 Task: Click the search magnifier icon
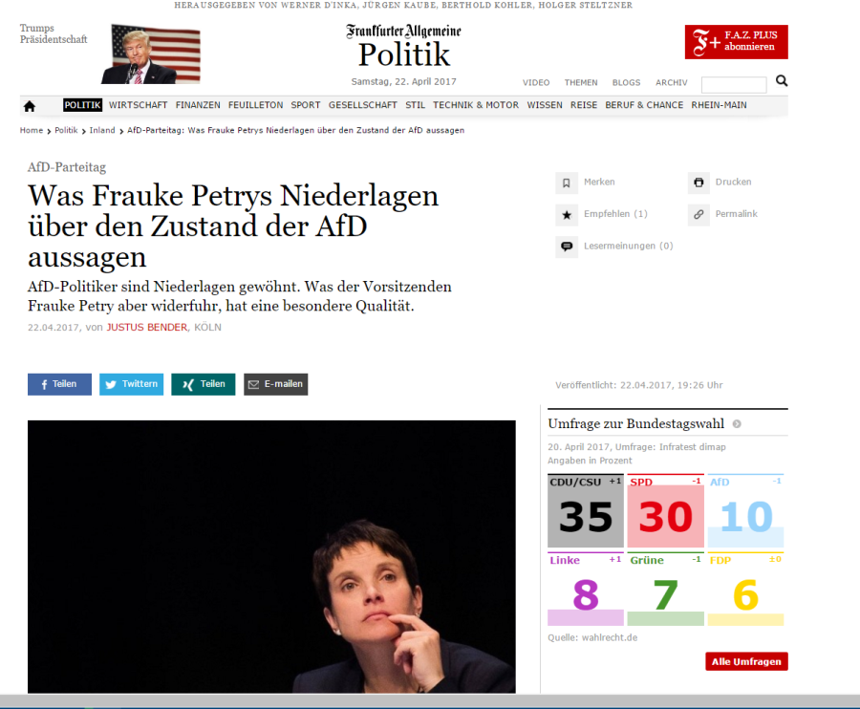(782, 81)
